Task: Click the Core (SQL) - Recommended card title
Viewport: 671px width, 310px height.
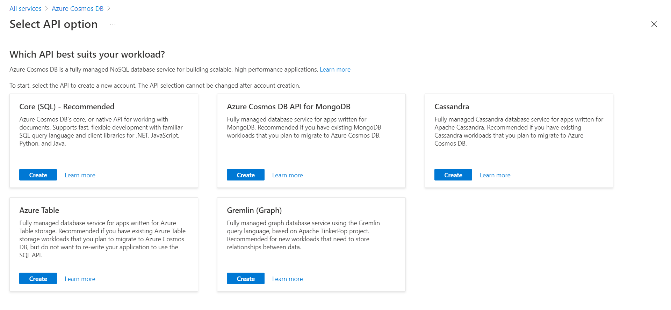Action: click(67, 106)
